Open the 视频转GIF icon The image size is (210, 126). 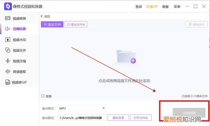pyautogui.click(x=8, y=82)
